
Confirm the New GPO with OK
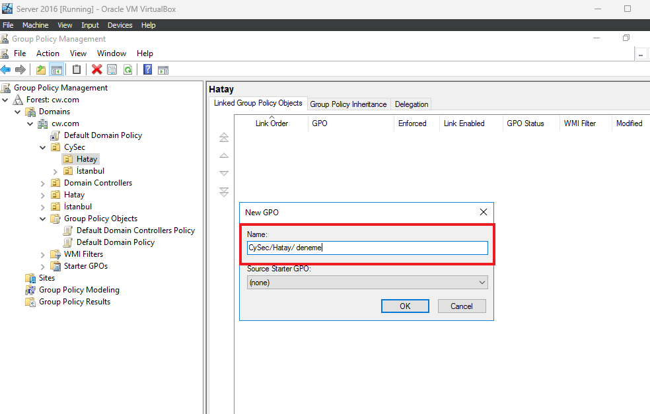[x=405, y=306]
